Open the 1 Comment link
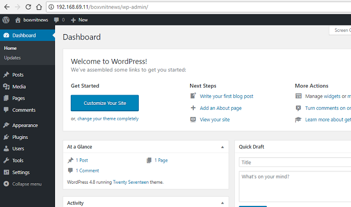 [x=87, y=170]
